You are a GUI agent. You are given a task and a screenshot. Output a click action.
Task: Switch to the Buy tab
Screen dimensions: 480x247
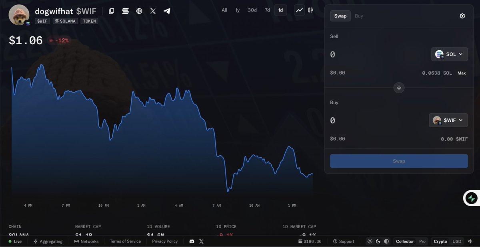click(359, 16)
